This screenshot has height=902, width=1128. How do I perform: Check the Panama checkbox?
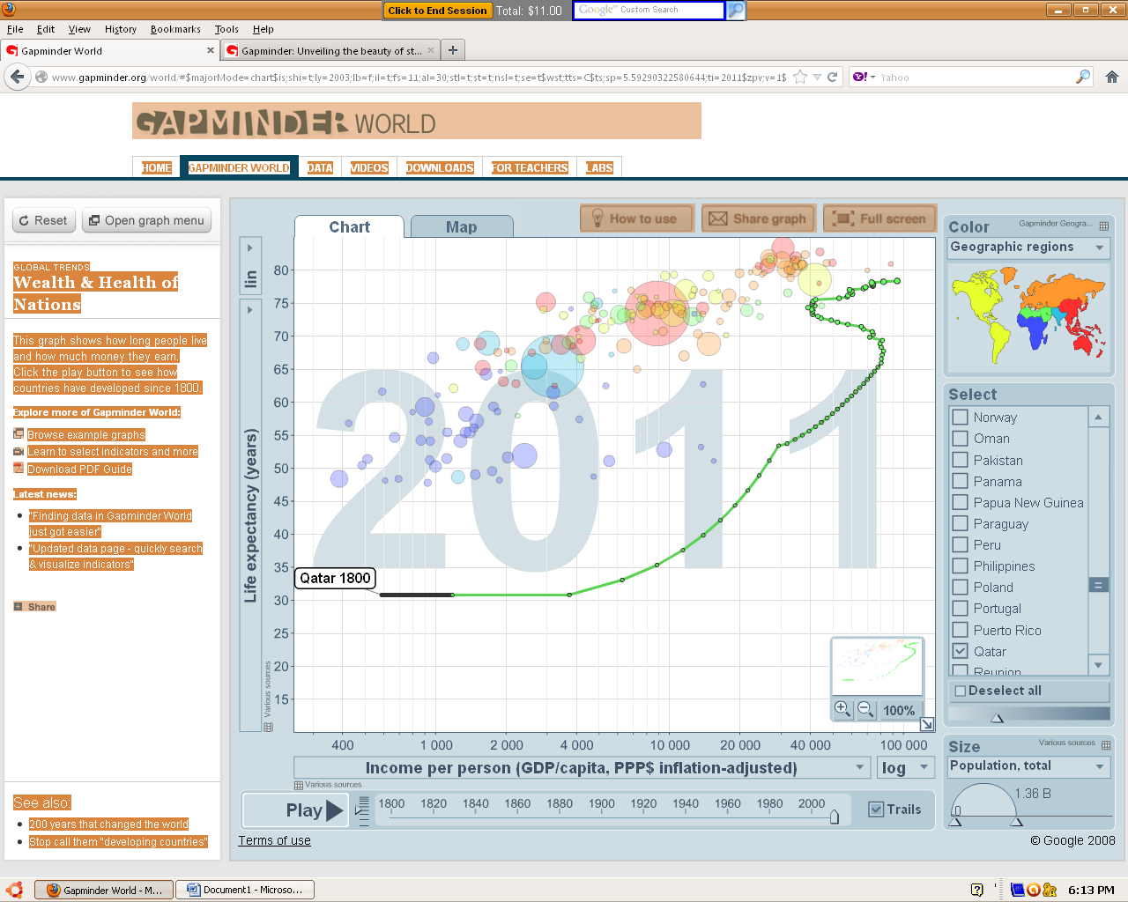tap(961, 481)
